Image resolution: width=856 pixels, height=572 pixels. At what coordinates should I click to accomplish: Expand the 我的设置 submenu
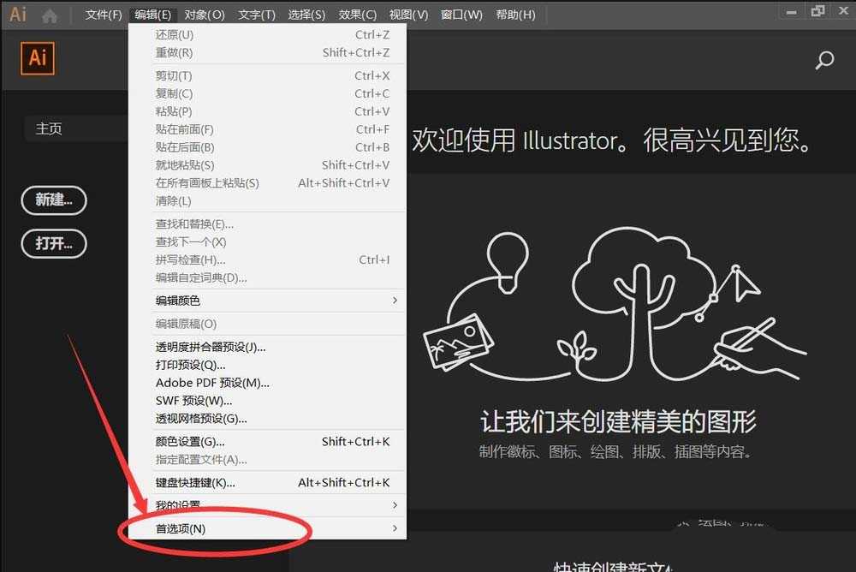[x=395, y=505]
